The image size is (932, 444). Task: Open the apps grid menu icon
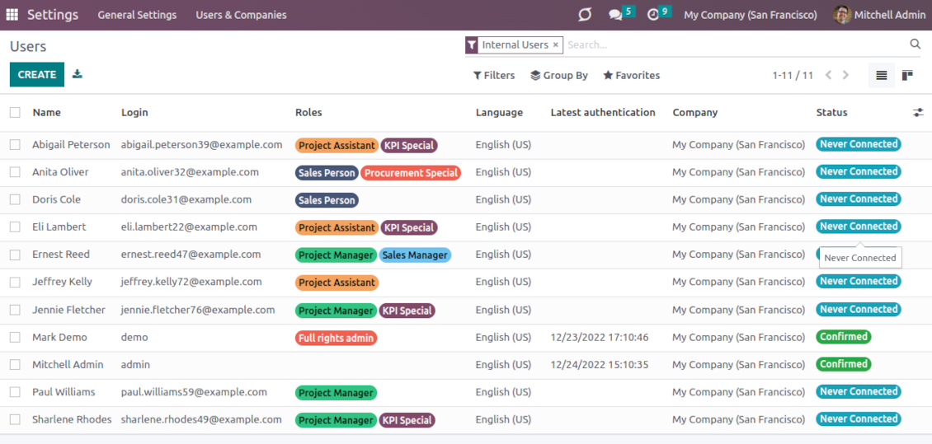pos(12,15)
